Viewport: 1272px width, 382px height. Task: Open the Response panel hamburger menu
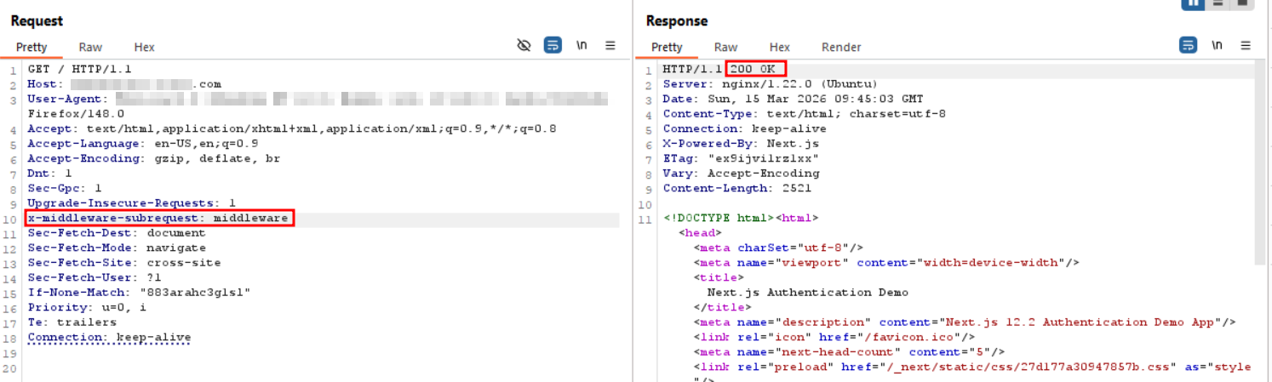[1246, 46]
